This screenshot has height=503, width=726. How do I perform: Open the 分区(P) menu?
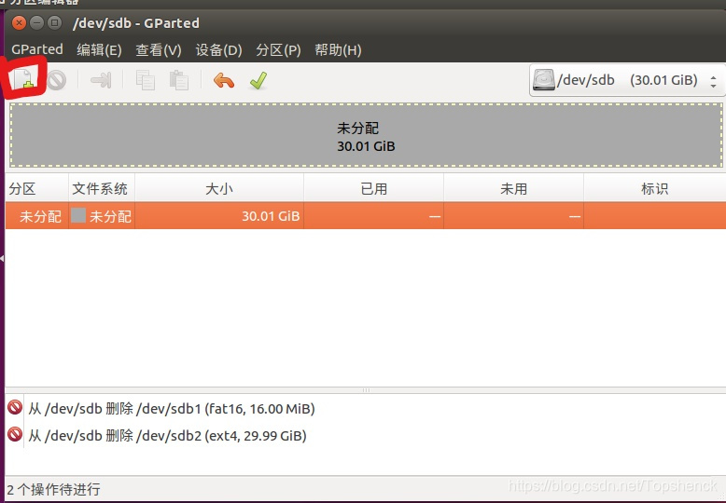(278, 50)
